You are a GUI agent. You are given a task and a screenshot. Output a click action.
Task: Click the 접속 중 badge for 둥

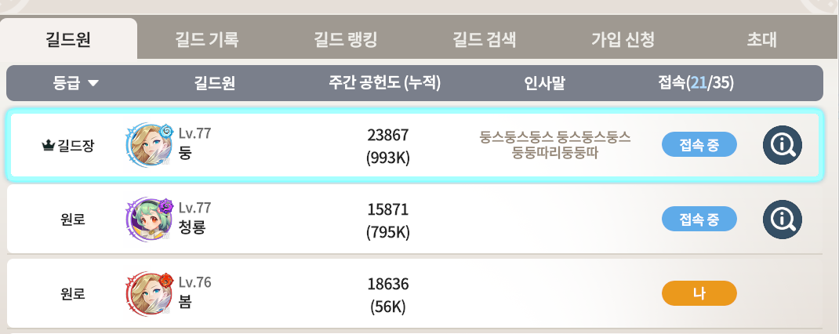[699, 144]
